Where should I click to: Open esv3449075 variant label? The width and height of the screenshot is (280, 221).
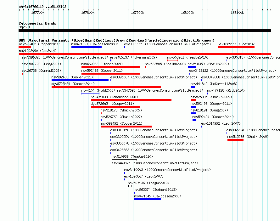pos(155,163)
